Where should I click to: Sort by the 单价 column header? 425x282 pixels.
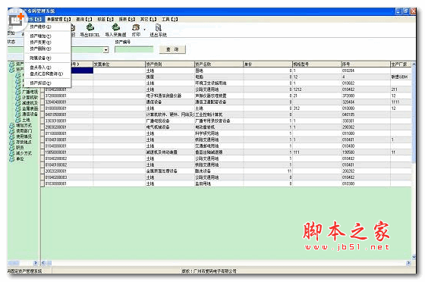[267, 64]
